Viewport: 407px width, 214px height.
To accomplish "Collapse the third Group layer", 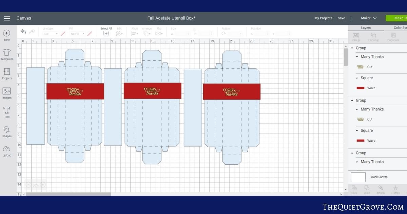I will coord(352,153).
